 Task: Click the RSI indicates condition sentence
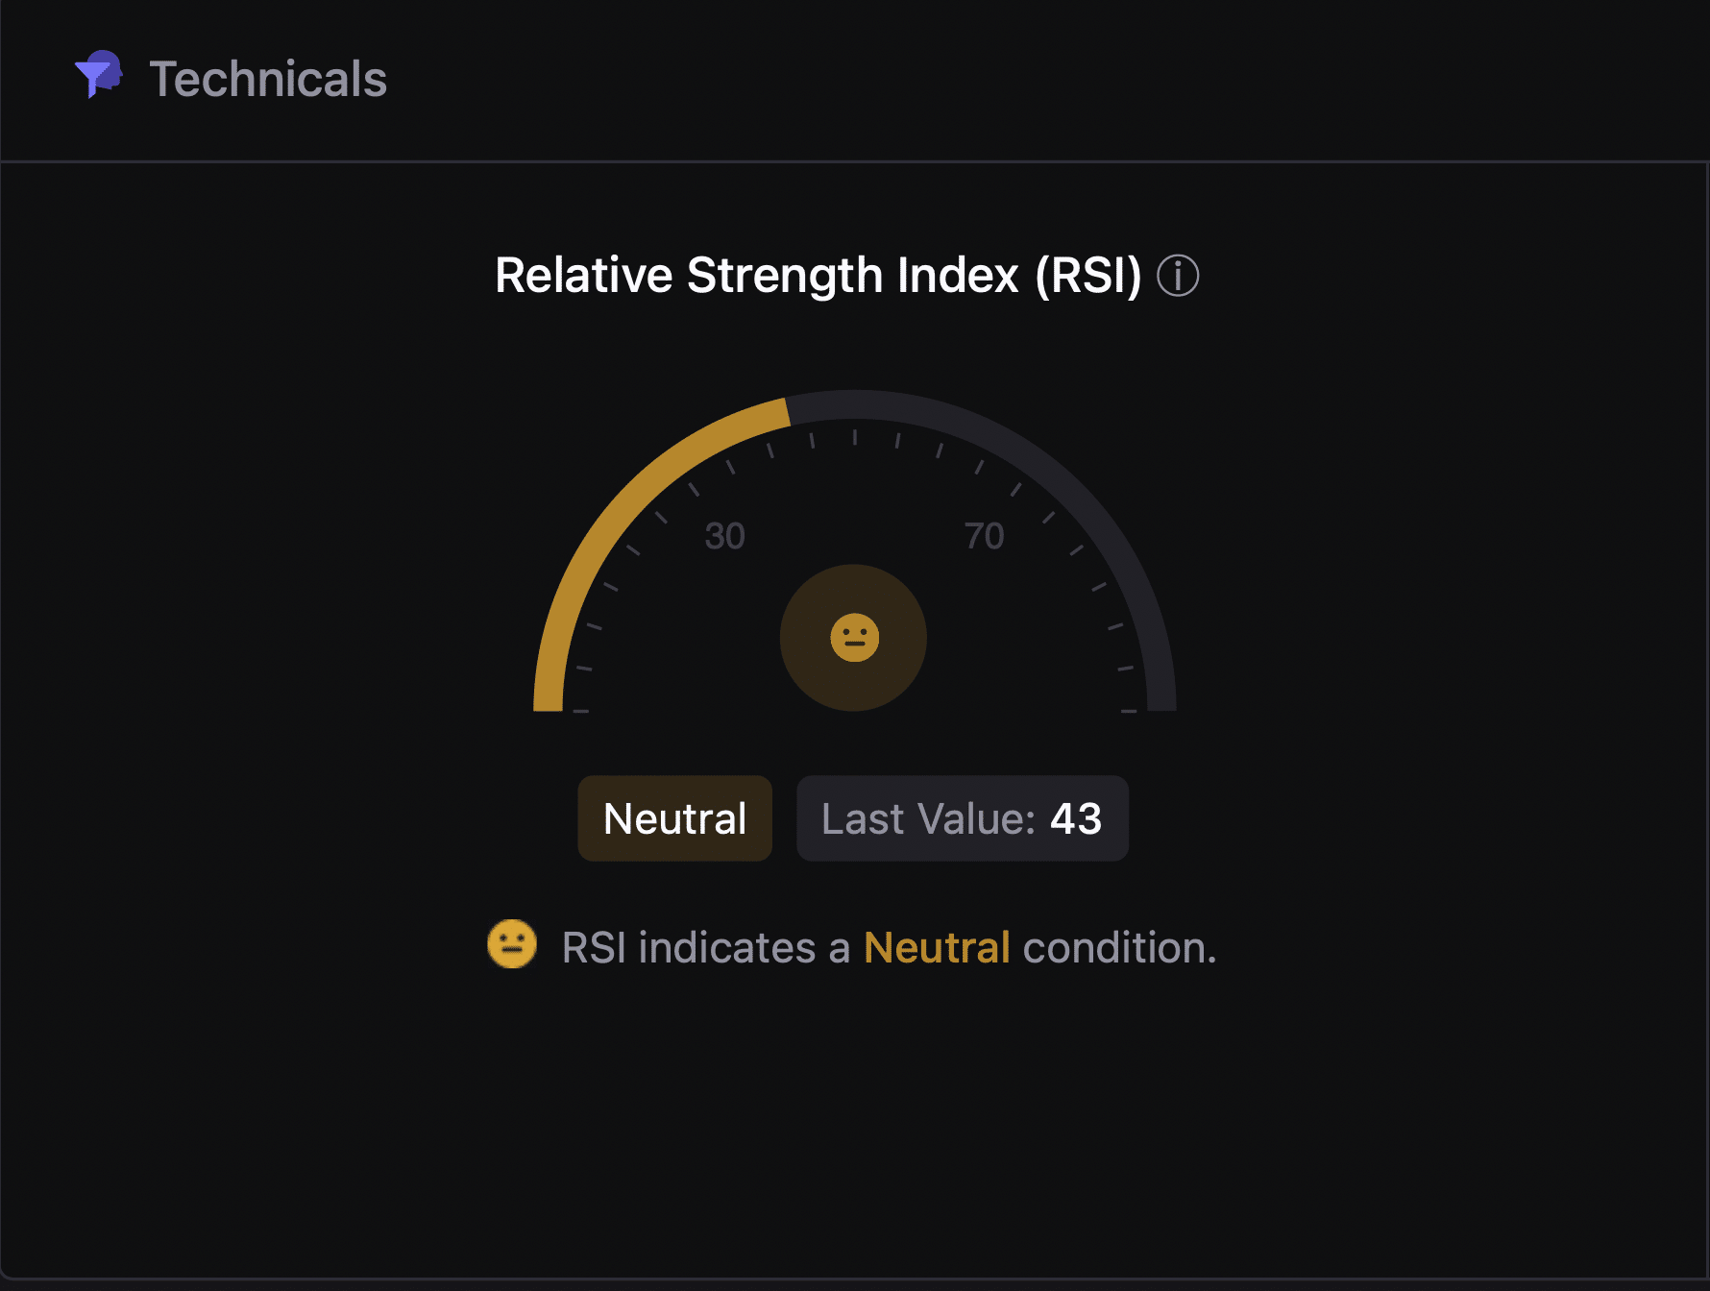pos(889,948)
